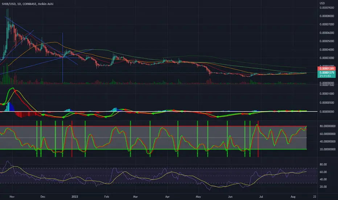Click the May label on the time axis
This screenshot has width=338, height=200.
tap(198, 196)
